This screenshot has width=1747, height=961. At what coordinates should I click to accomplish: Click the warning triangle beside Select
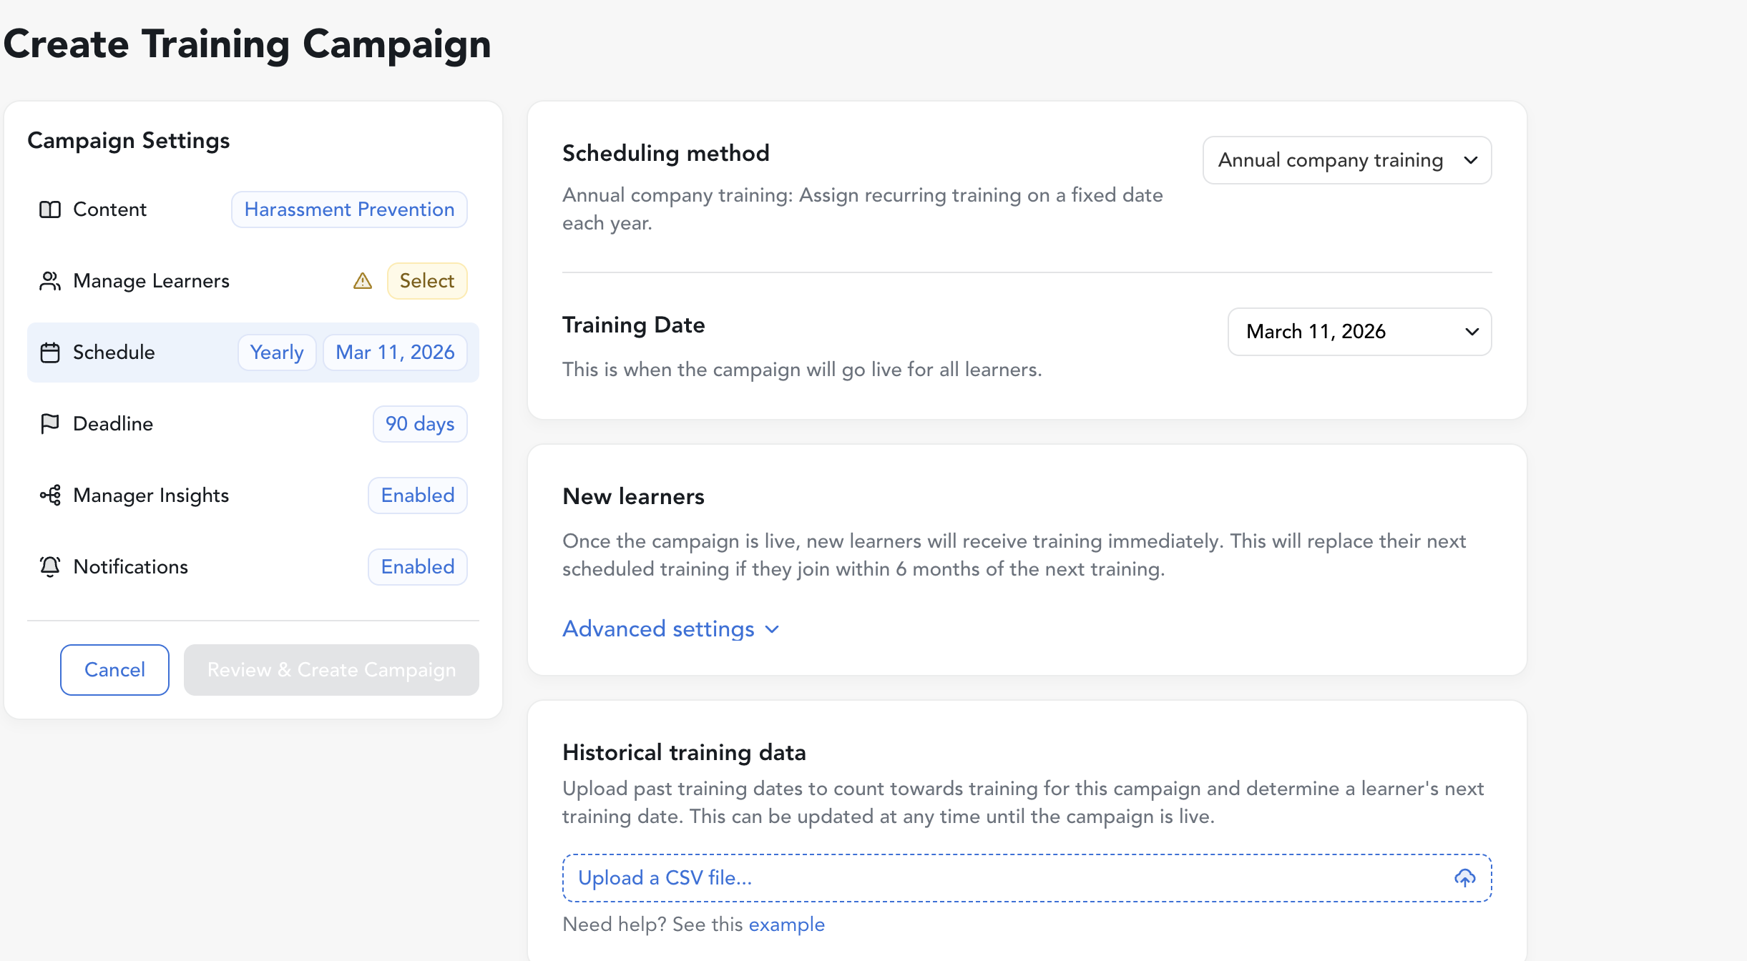[x=363, y=281]
